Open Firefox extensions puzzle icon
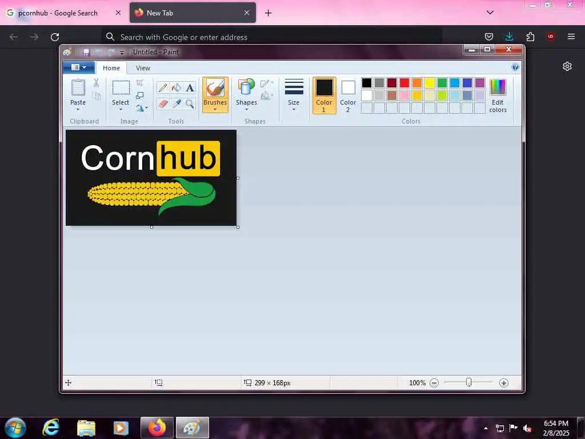This screenshot has width=585, height=439. [x=530, y=37]
